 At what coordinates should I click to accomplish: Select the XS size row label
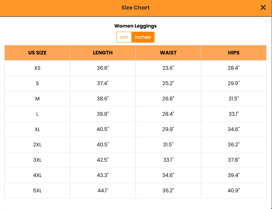point(37,68)
